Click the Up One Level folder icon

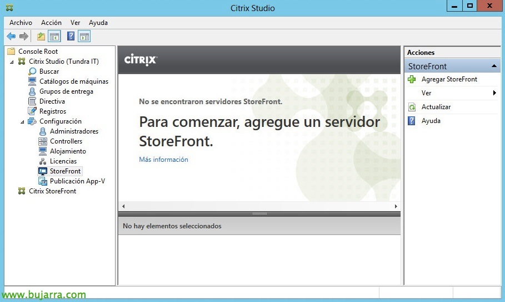pyautogui.click(x=41, y=37)
